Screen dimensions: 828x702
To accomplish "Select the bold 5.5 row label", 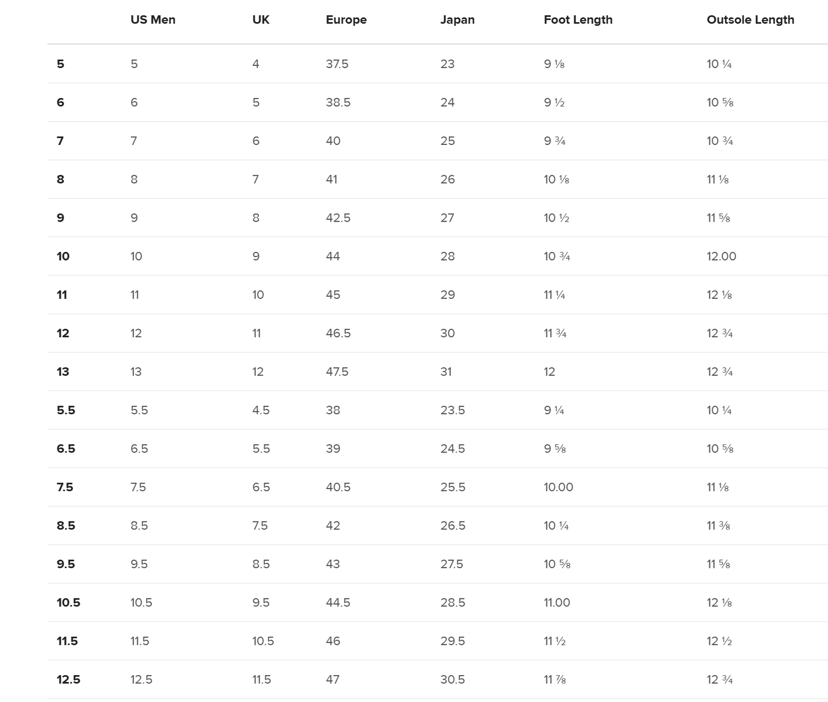I will click(x=66, y=411).
